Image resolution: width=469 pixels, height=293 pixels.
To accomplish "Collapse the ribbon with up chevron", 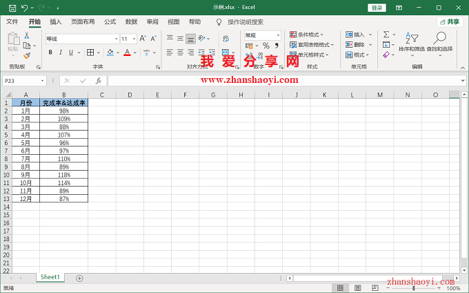I will point(463,68).
